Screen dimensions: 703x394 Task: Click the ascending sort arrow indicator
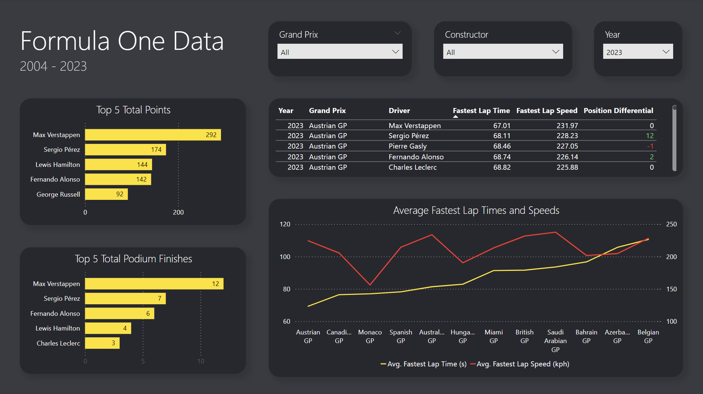455,117
